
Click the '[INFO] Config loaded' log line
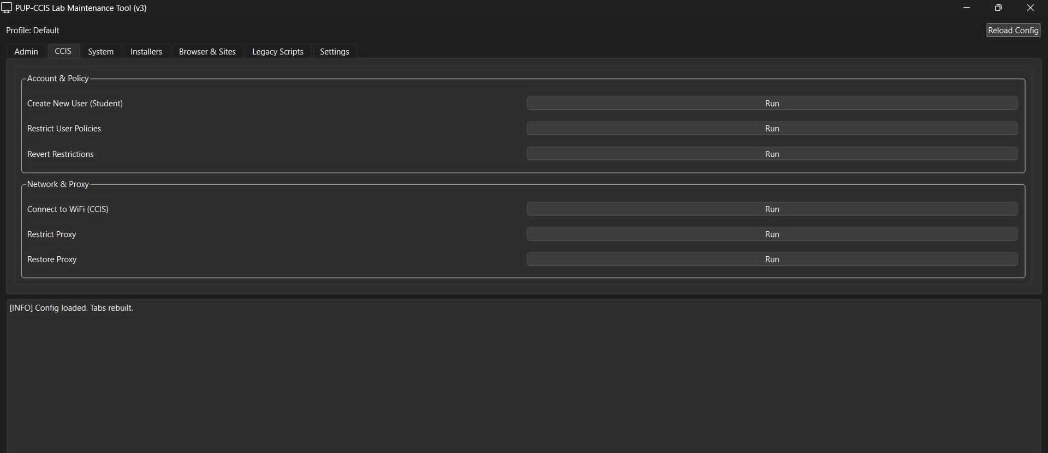[72, 308]
